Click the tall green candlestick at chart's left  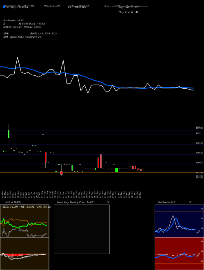[x=9, y=134]
